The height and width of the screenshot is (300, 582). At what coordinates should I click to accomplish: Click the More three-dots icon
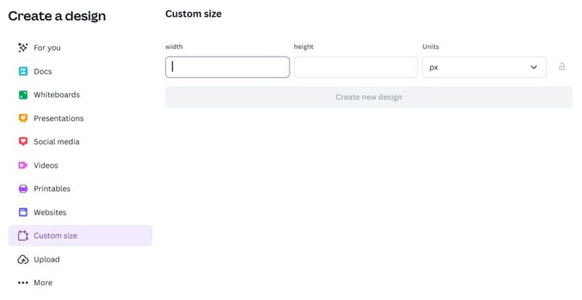tap(23, 283)
